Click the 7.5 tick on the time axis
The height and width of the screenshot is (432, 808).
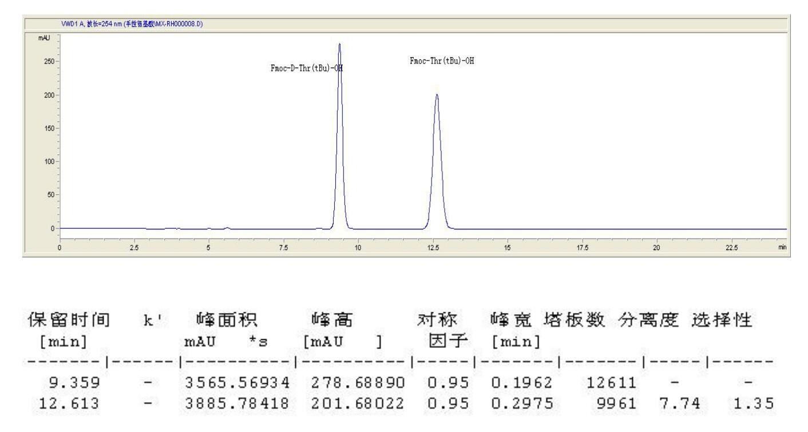[x=283, y=247]
